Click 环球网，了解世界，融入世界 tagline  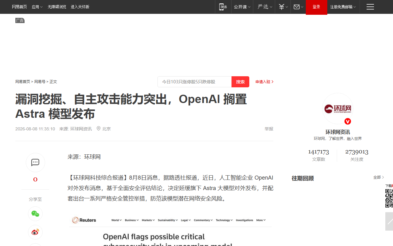[338, 139]
